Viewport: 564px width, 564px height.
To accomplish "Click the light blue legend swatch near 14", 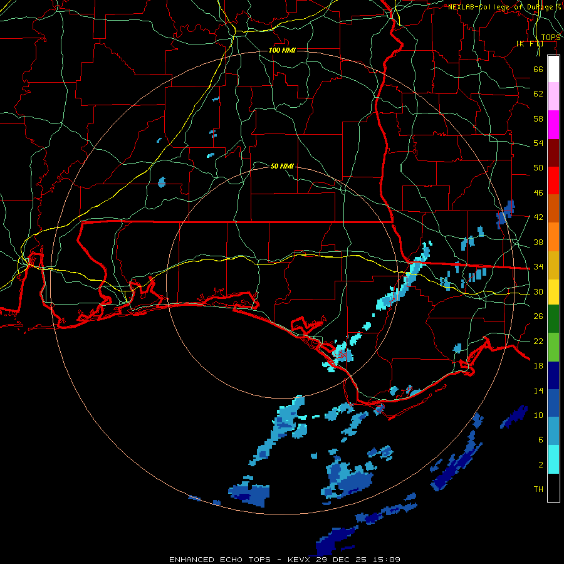I will click(x=553, y=431).
